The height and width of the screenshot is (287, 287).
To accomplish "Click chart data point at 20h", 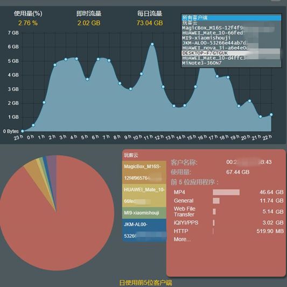I will click(x=249, y=101).
